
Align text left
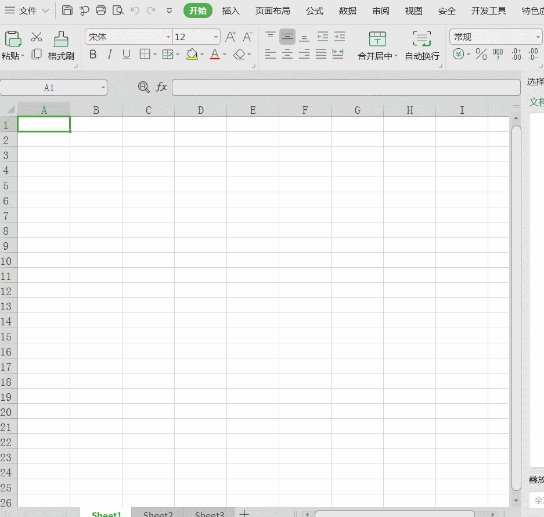(x=271, y=54)
